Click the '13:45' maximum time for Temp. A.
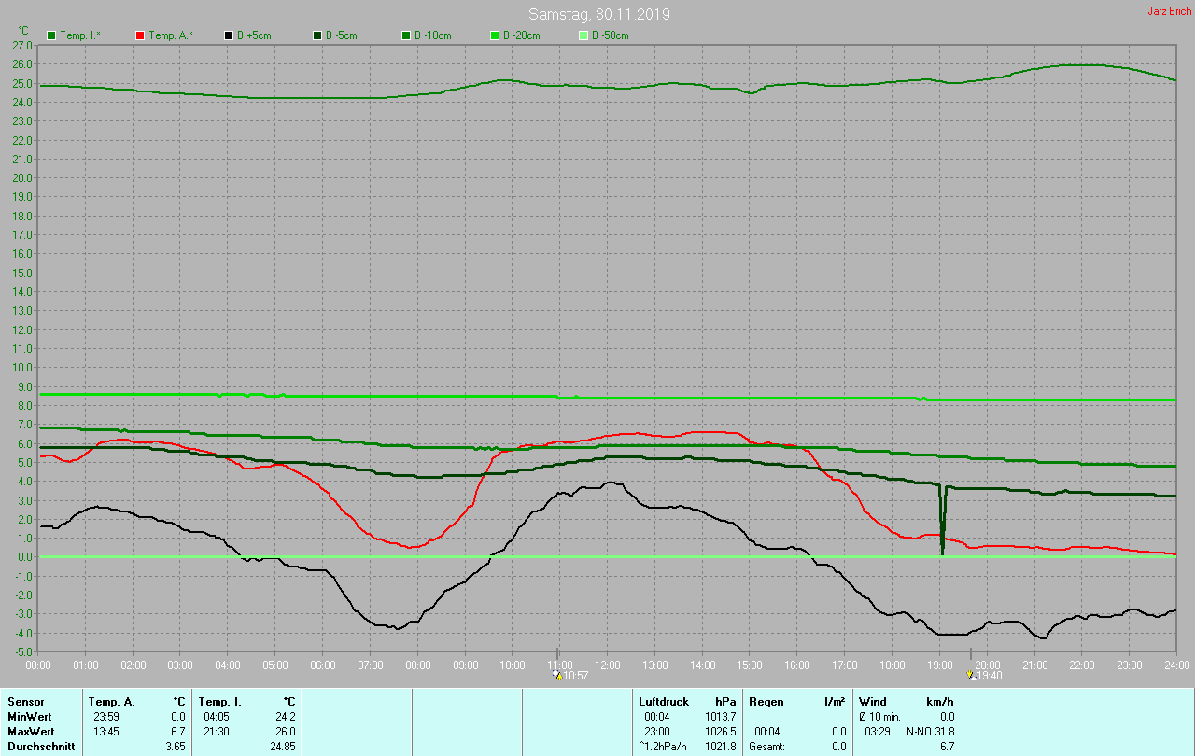 [105, 731]
